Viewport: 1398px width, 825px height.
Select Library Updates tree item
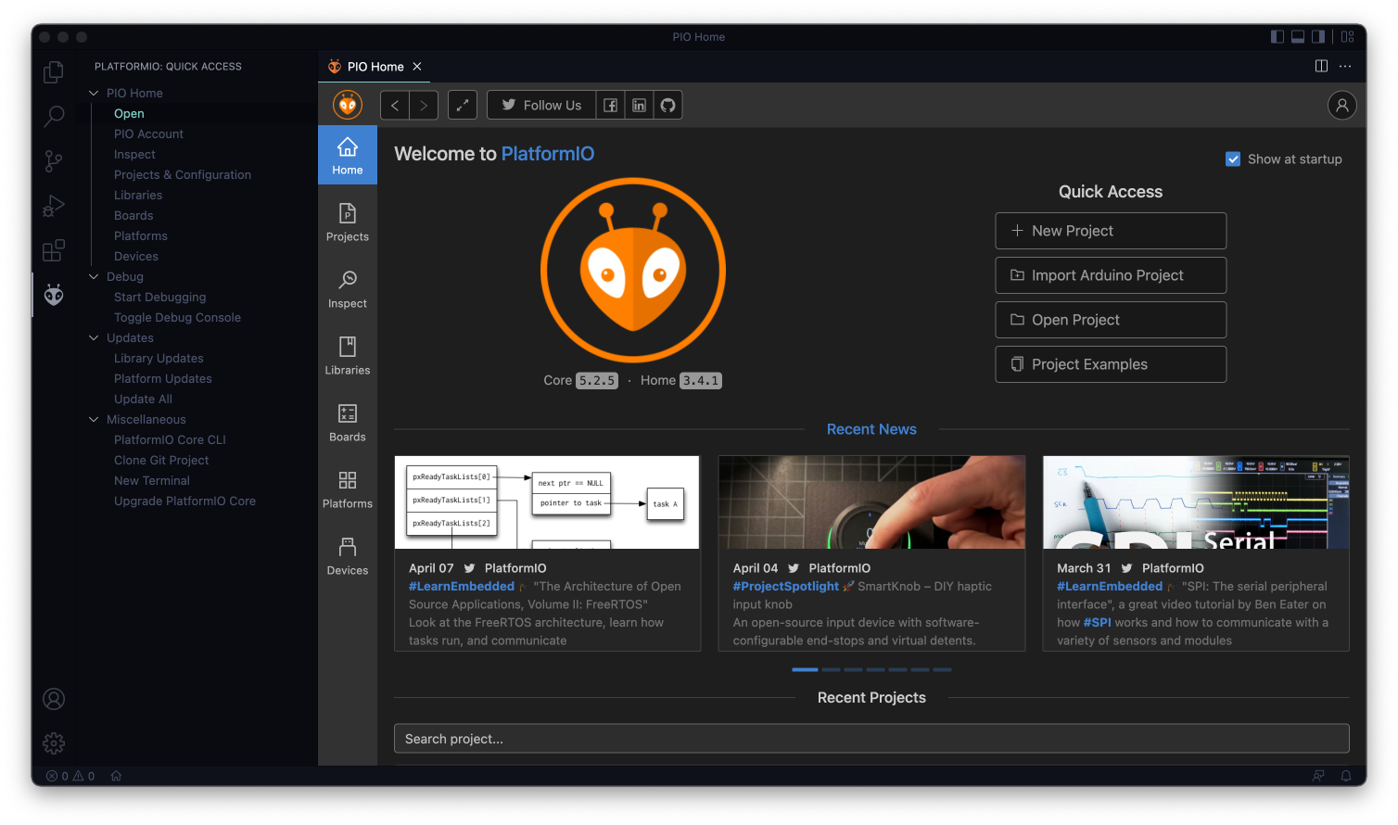tap(159, 358)
